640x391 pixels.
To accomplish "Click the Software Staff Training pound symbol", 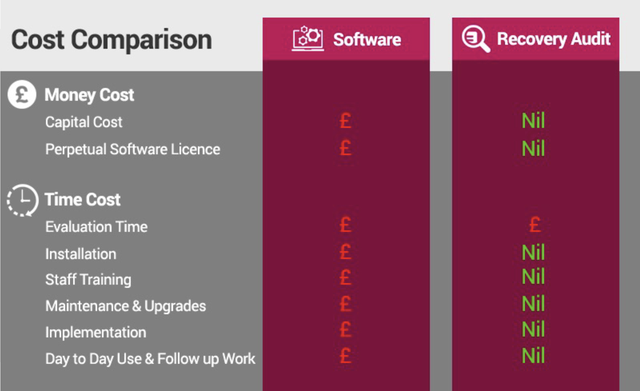I will [x=345, y=277].
